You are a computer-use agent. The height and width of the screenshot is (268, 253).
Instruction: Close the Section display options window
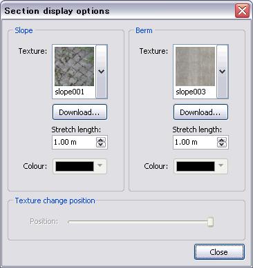242,10
